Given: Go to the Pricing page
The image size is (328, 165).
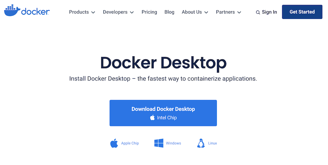Looking at the screenshot, I should coord(149,12).
